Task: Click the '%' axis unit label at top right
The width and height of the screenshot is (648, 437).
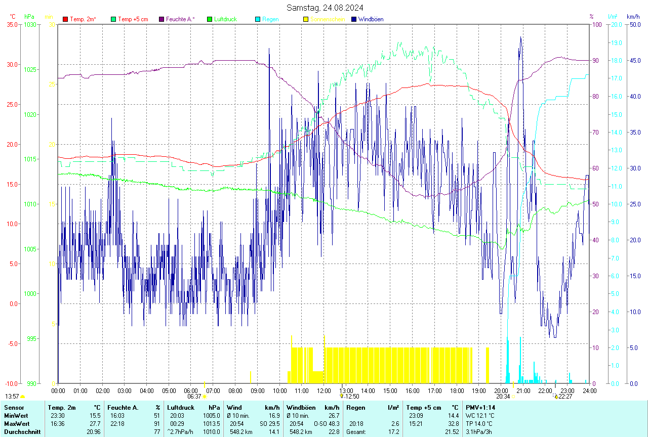Action: coord(591,17)
